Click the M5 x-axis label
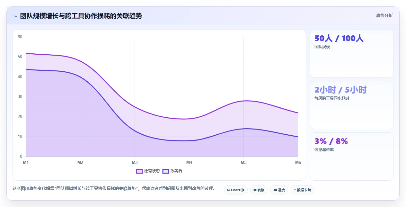406x207 pixels. 243,163
